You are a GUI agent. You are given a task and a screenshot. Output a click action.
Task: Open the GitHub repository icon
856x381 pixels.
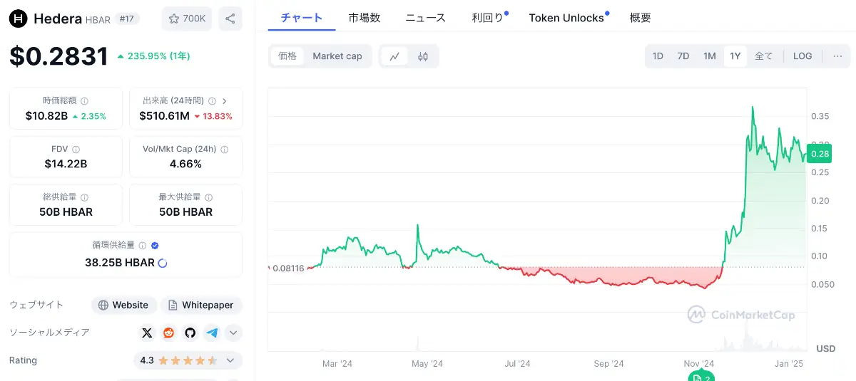click(x=190, y=333)
